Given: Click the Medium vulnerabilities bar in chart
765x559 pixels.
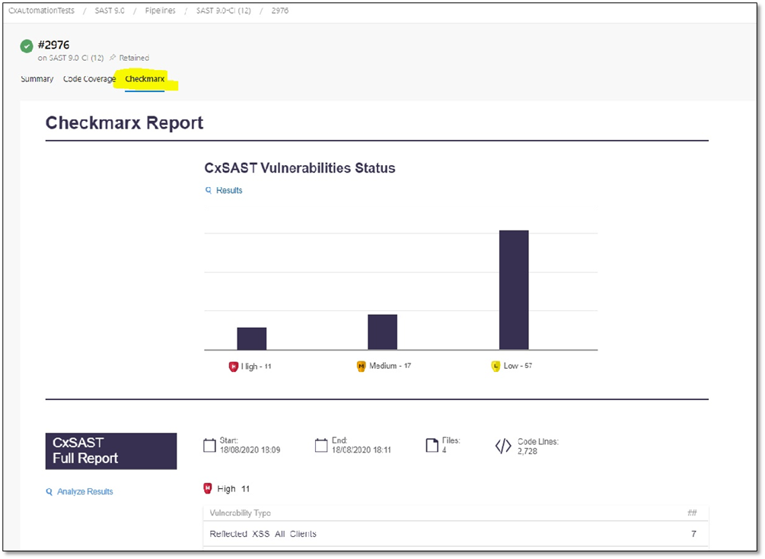Looking at the screenshot, I should click(382, 332).
